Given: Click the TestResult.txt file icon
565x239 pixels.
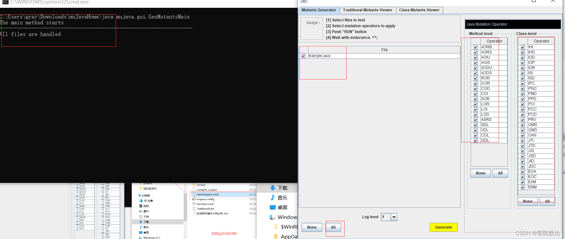Looking at the screenshot, I should (x=194, y=209).
